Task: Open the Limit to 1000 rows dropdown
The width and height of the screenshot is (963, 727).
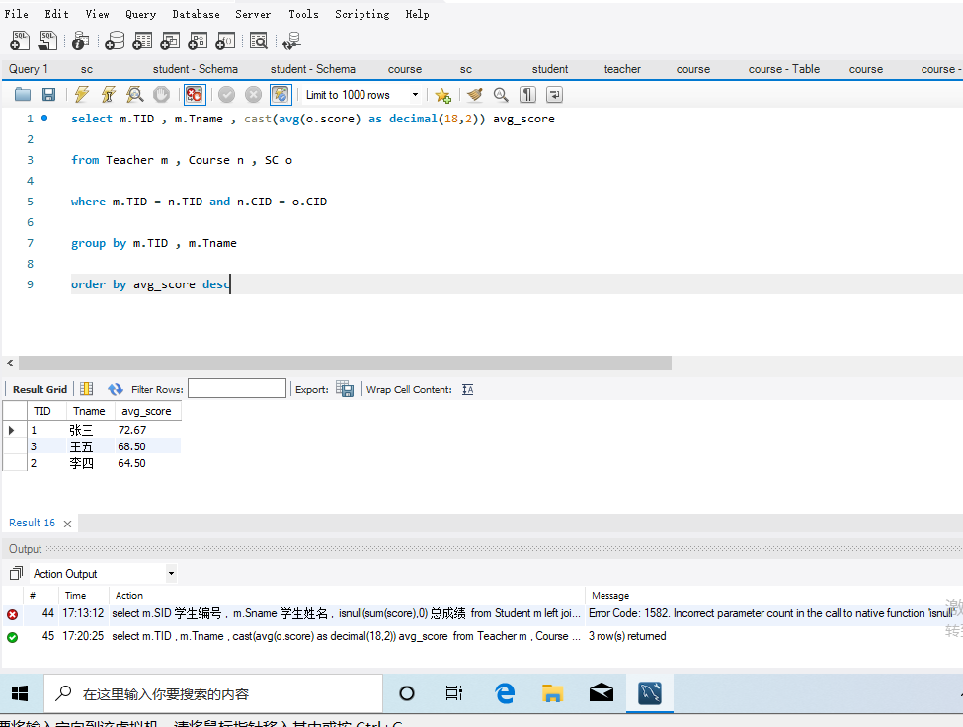Action: point(415,94)
